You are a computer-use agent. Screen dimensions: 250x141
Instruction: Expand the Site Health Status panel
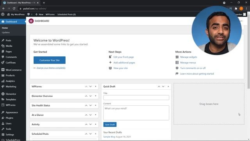coord(95,105)
